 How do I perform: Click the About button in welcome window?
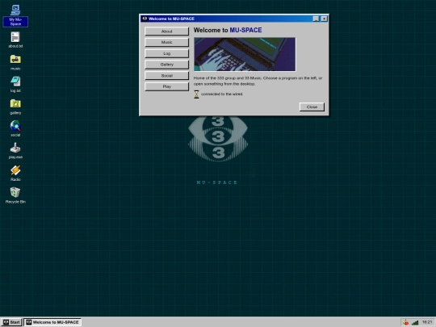pos(166,31)
